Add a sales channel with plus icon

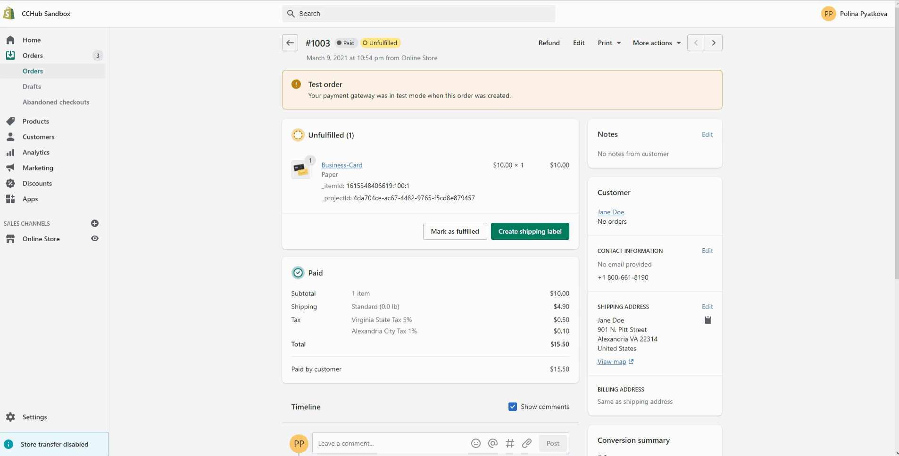[x=95, y=223]
